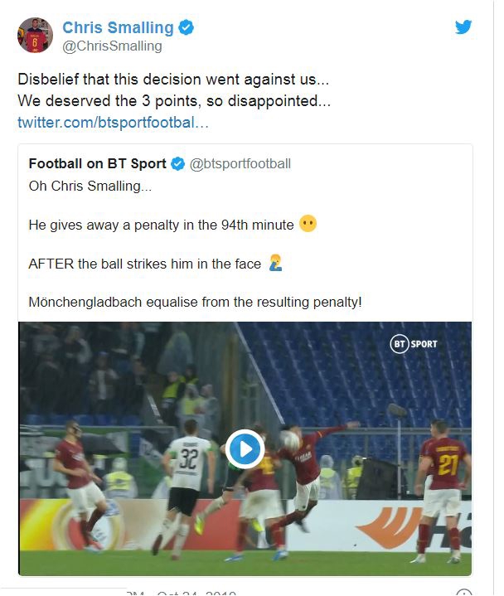Click the Twitter bird logo
Image resolution: width=504 pixels, height=596 pixels.
pyautogui.click(x=464, y=27)
